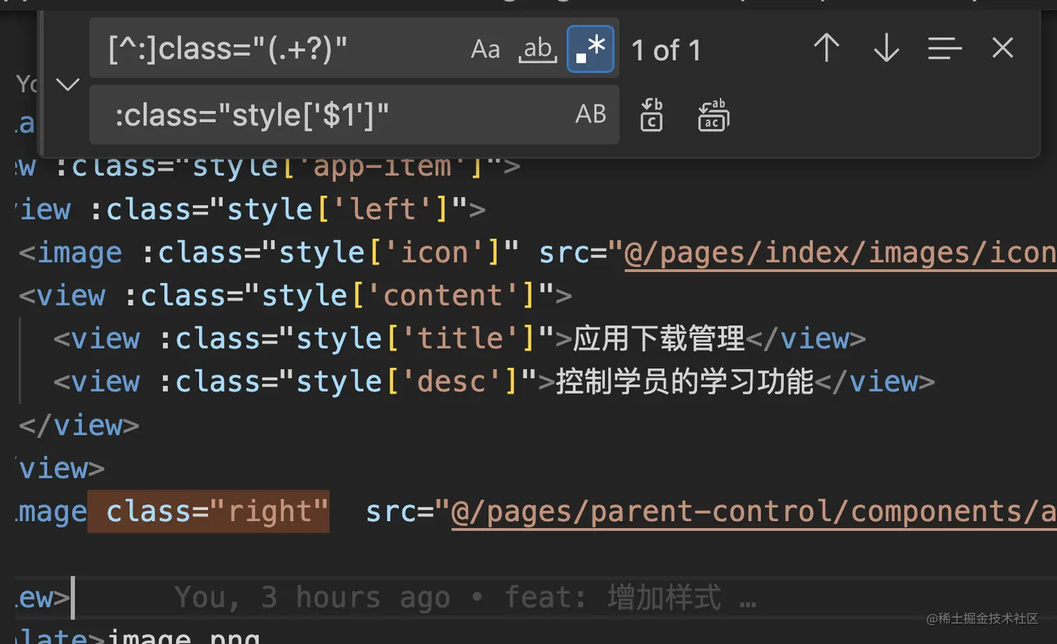Click the Replace All icon
Screen dimensions: 1057x644
[712, 115]
